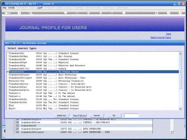The height and width of the screenshot is (140, 187).
Task: Click the heart favorites toolbar icon
Action: [66, 13]
